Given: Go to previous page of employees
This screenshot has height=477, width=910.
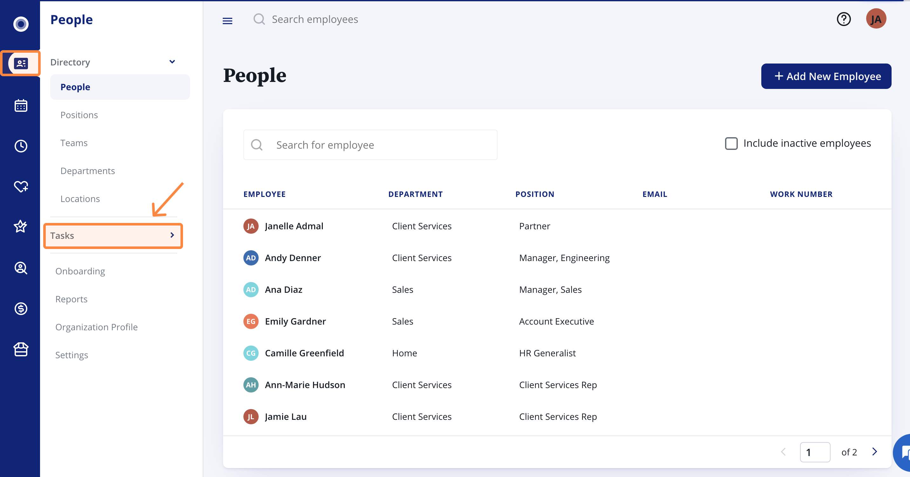Looking at the screenshot, I should tap(783, 452).
